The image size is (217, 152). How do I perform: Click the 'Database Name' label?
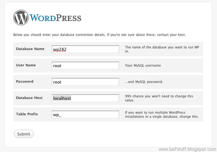[30, 49]
